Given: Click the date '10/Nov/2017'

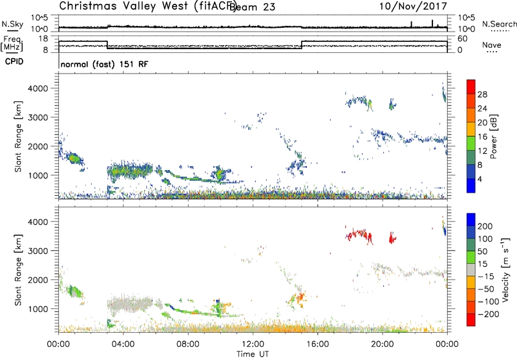Looking at the screenshot, I should click(x=413, y=6).
